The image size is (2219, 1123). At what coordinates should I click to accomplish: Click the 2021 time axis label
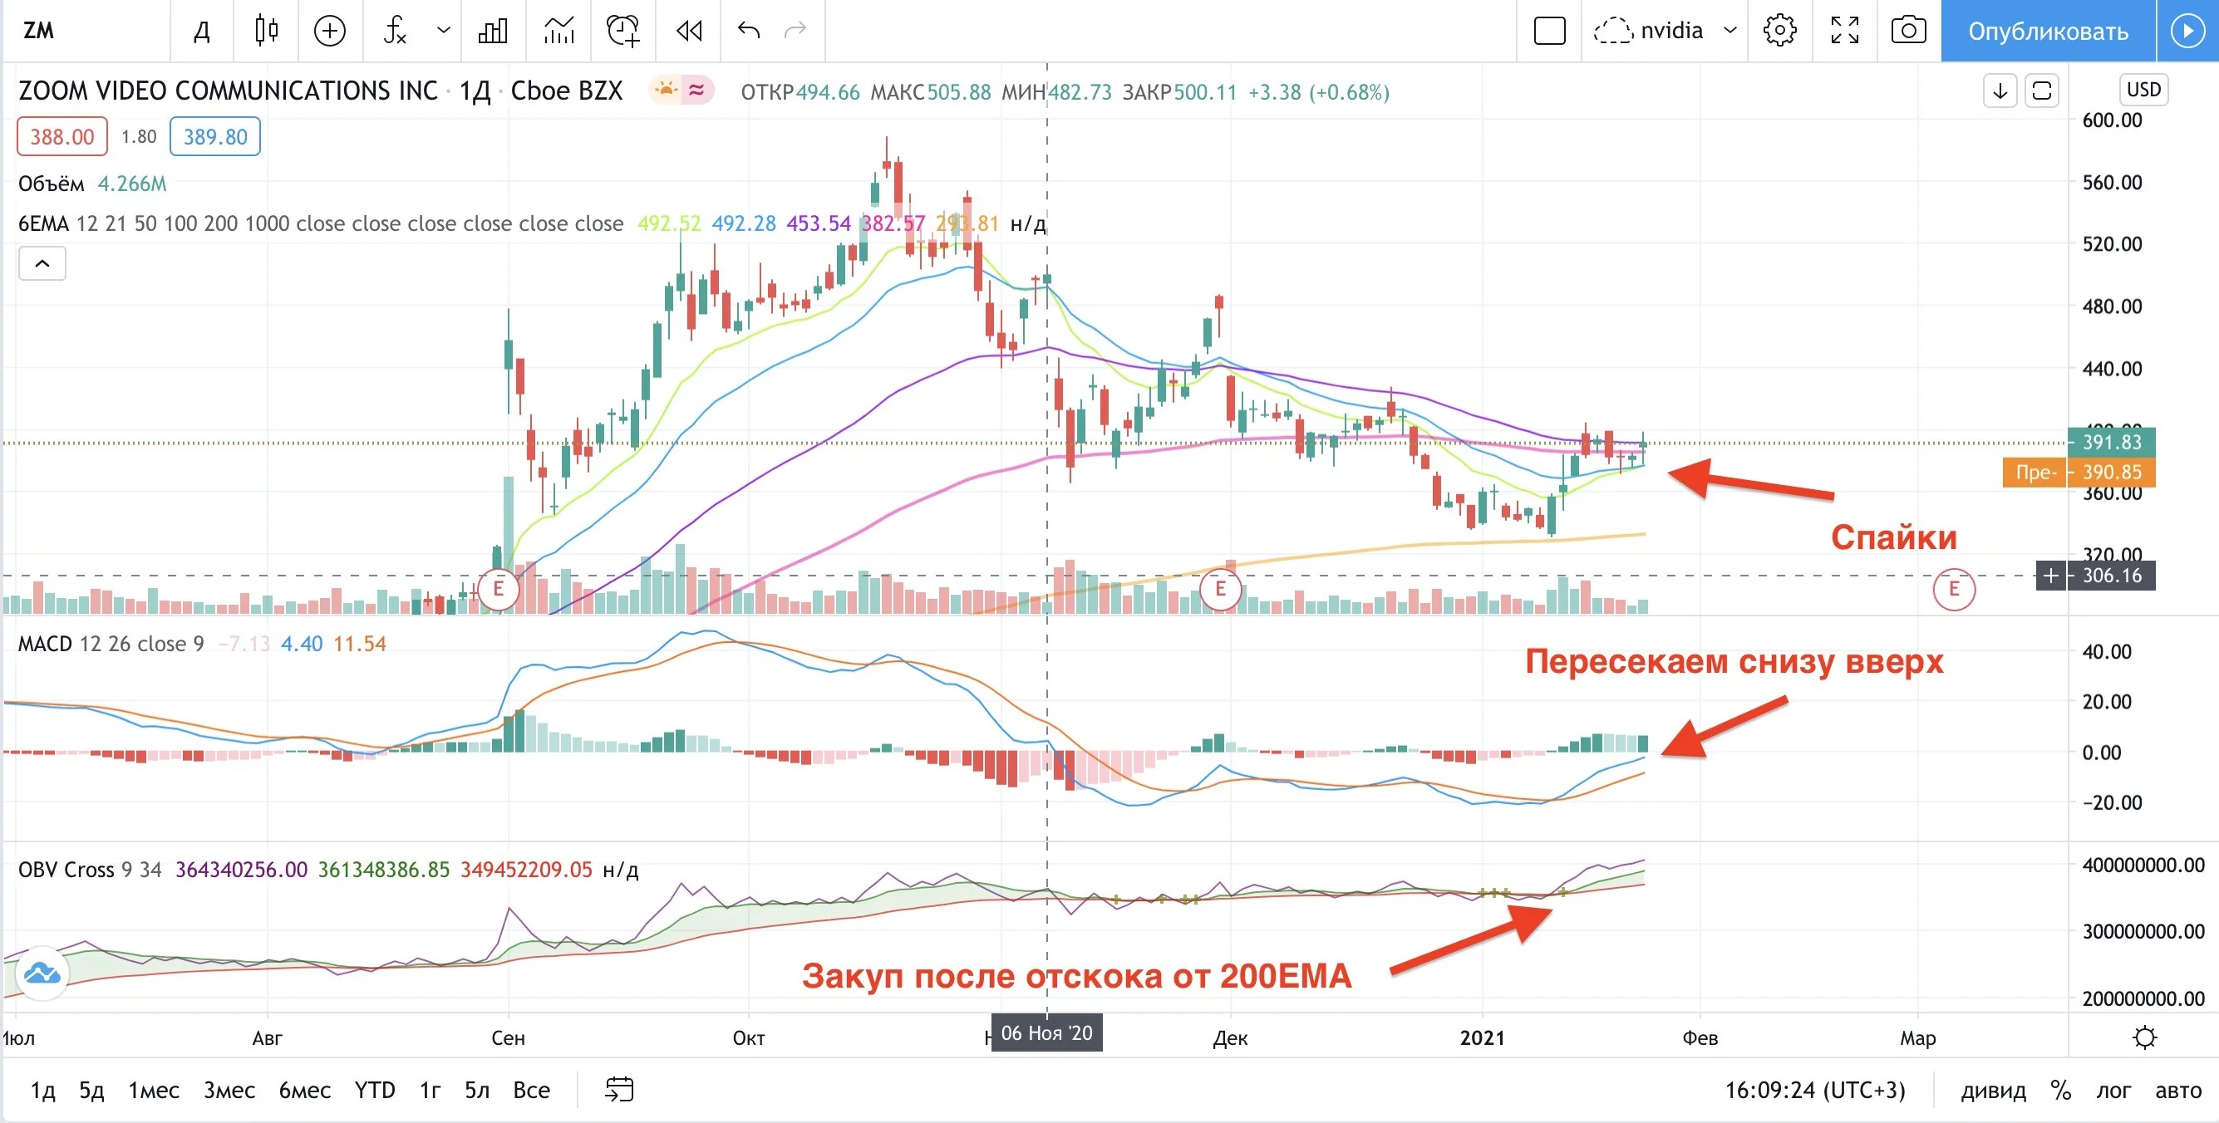pos(1482,1037)
